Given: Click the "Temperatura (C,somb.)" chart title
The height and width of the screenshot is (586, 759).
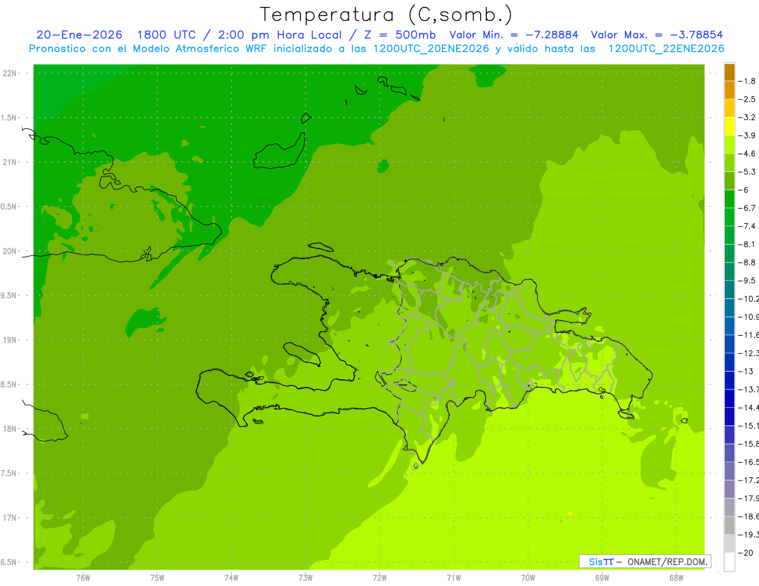Looking at the screenshot, I should (x=386, y=15).
